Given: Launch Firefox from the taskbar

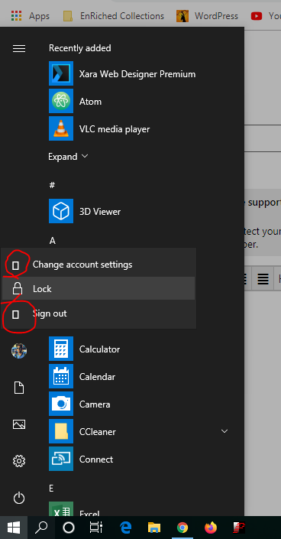Looking at the screenshot, I should 211,528.
